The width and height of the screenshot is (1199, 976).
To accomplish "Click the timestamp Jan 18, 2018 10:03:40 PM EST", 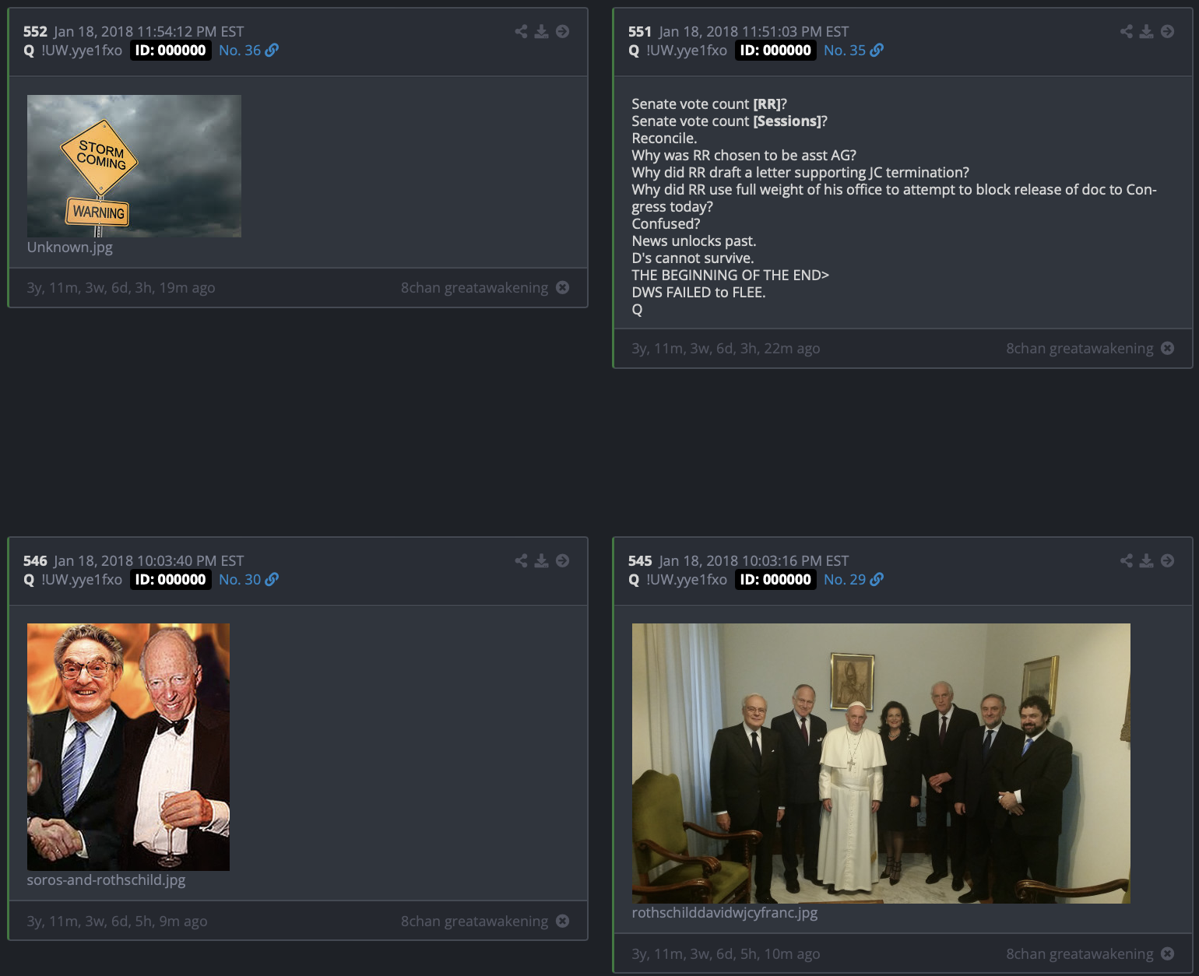I will [x=149, y=560].
